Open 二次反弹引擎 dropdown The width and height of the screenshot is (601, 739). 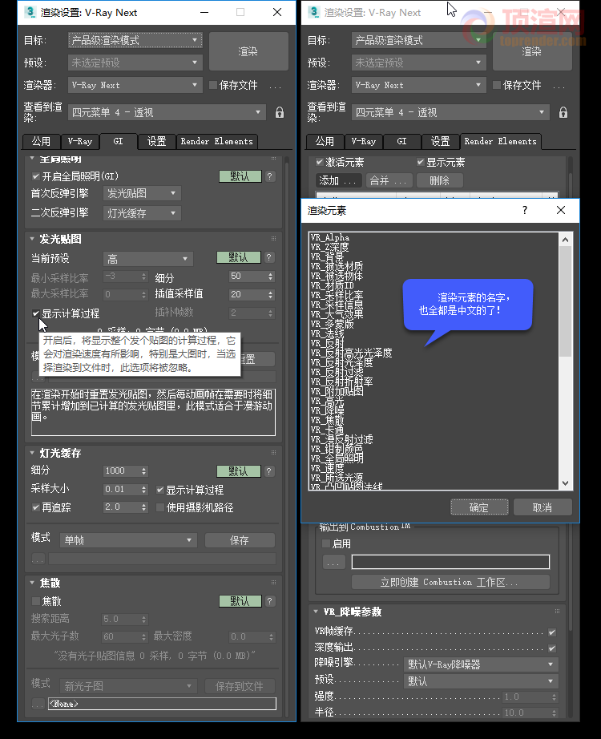tap(142, 213)
